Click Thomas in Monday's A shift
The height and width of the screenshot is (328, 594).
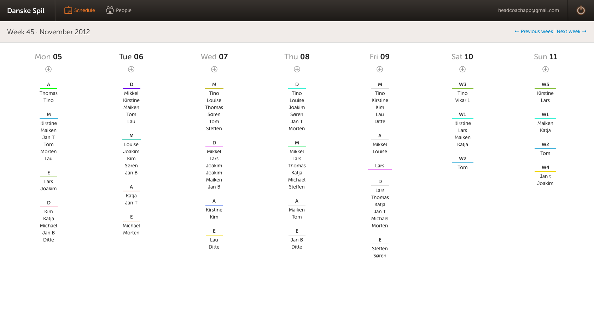click(48, 93)
